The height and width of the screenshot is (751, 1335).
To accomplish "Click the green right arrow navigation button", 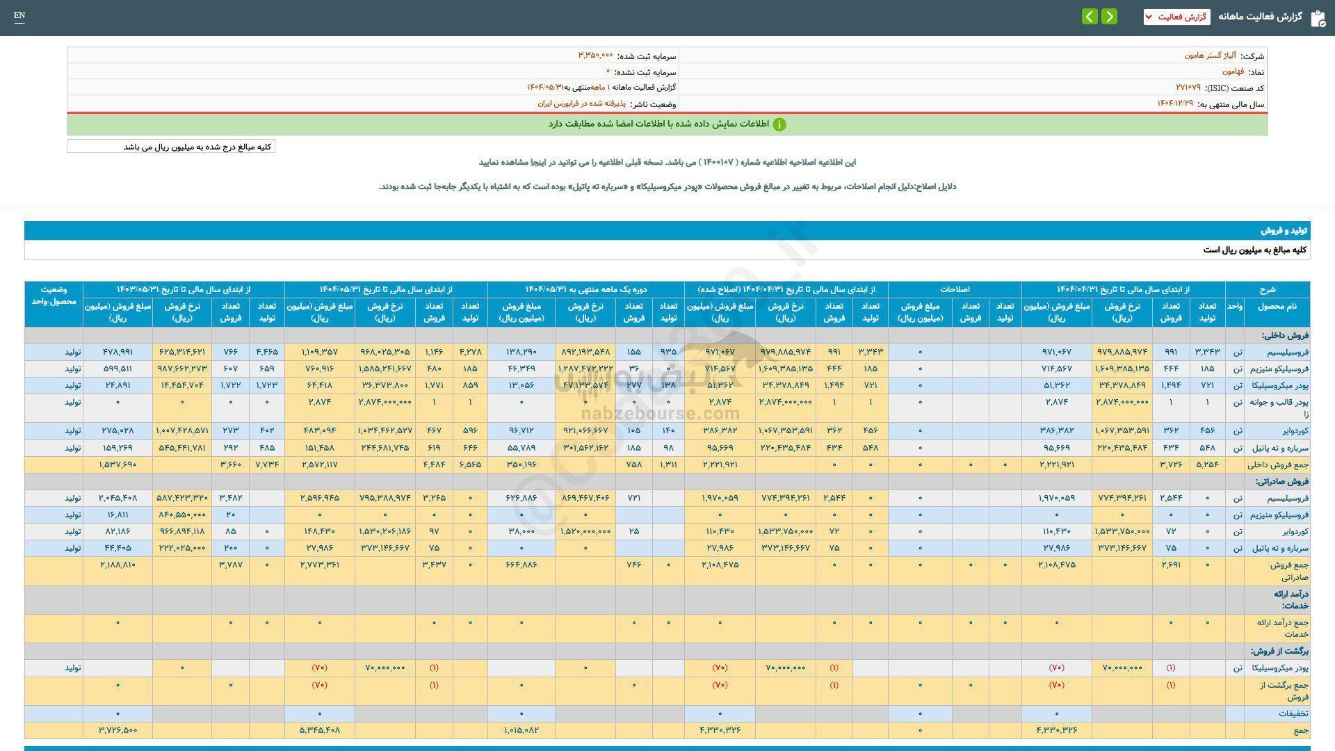I will tap(1110, 17).
